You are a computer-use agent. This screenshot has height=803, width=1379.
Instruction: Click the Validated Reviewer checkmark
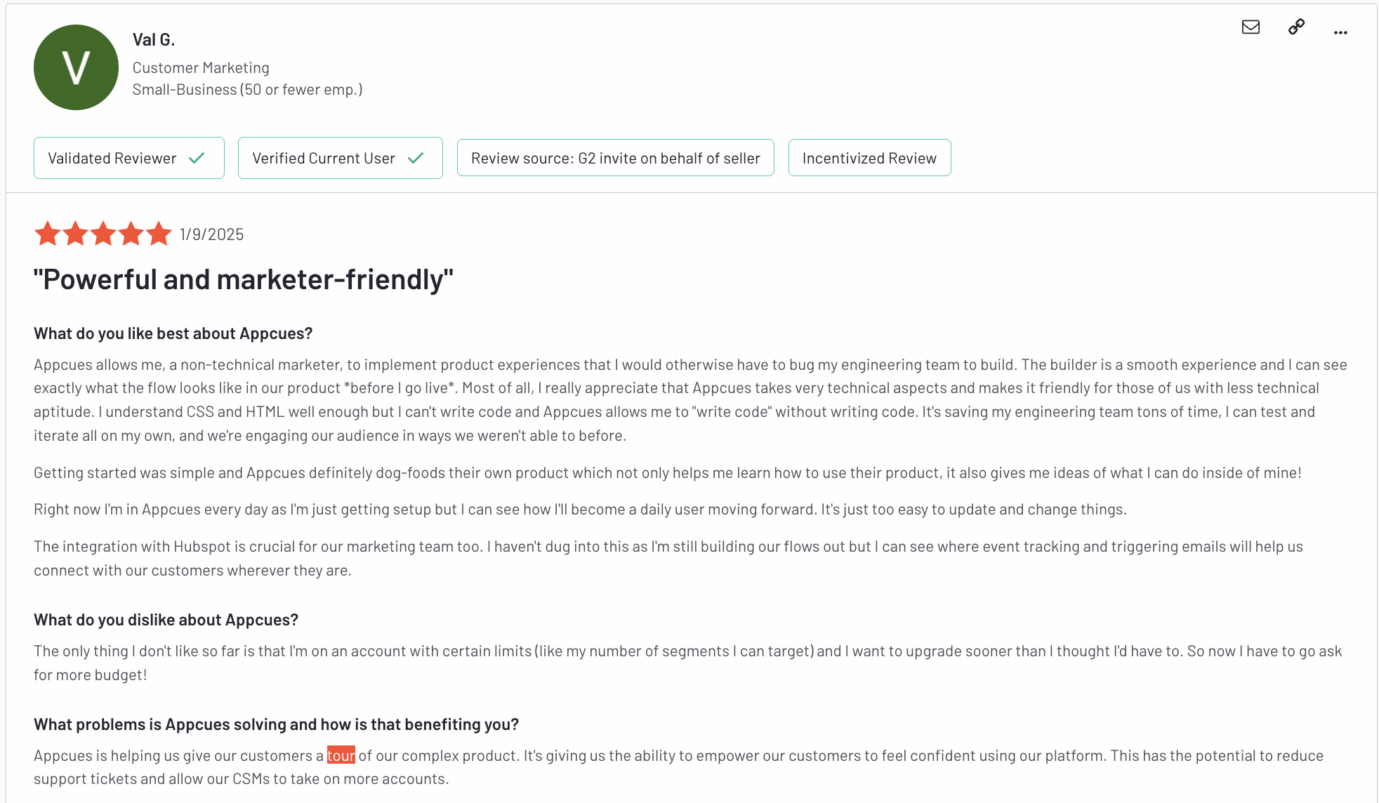point(197,158)
